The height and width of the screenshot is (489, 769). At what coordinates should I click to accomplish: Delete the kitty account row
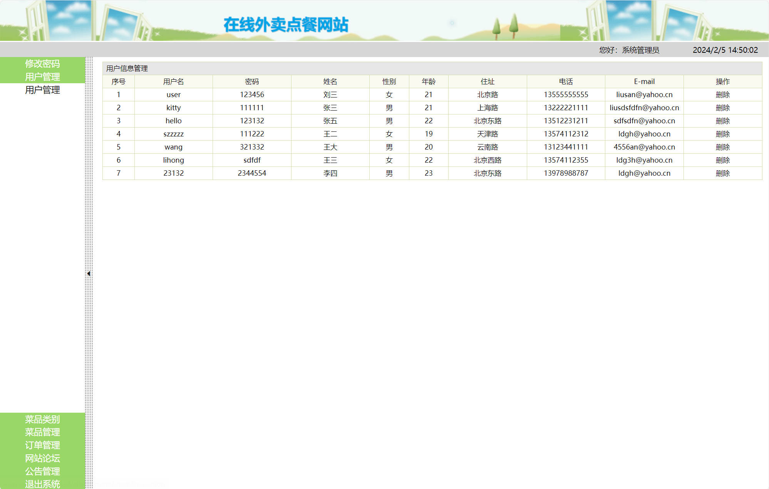[x=723, y=108]
